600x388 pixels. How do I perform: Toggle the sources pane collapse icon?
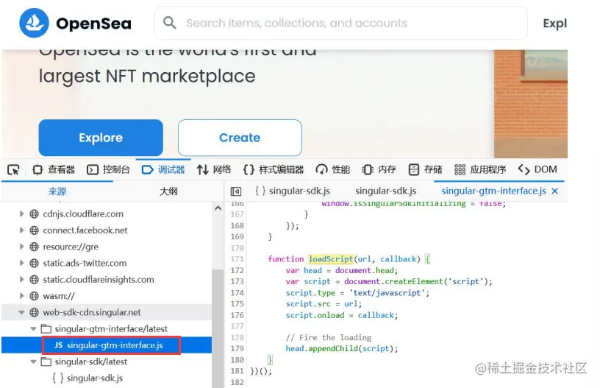[236, 191]
